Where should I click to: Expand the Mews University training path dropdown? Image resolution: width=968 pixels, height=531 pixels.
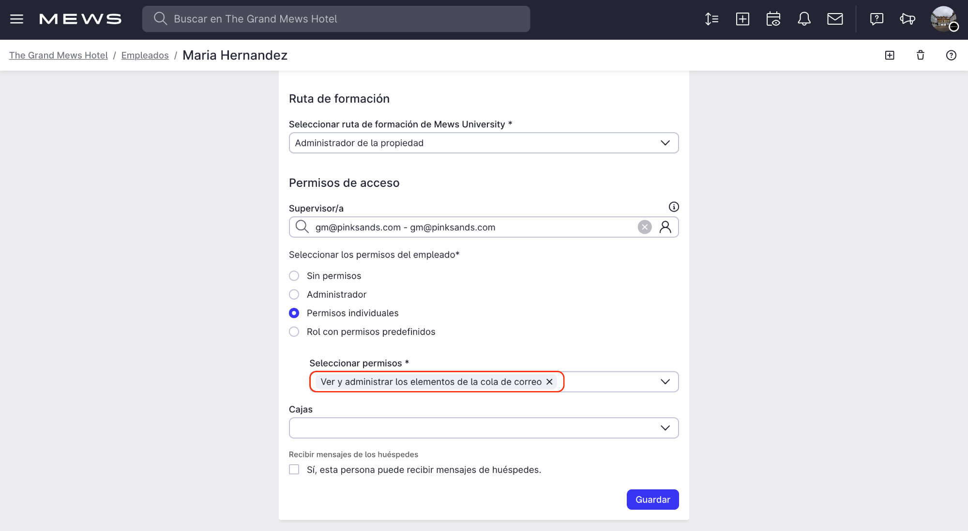coord(665,143)
